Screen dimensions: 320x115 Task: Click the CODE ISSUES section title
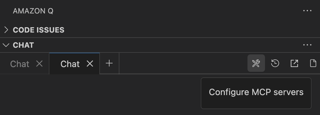[39, 30]
